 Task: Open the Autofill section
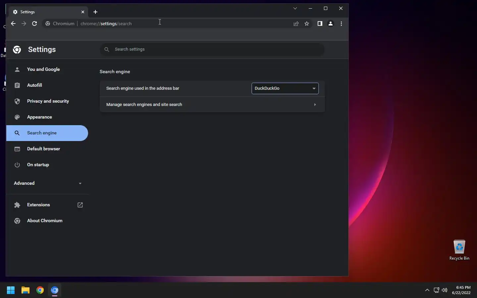point(47,85)
